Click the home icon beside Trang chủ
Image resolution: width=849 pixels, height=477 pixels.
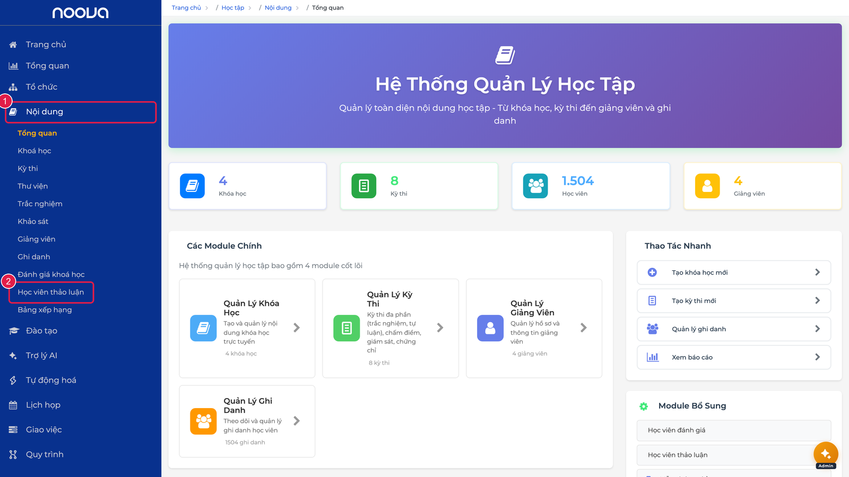pyautogui.click(x=13, y=45)
